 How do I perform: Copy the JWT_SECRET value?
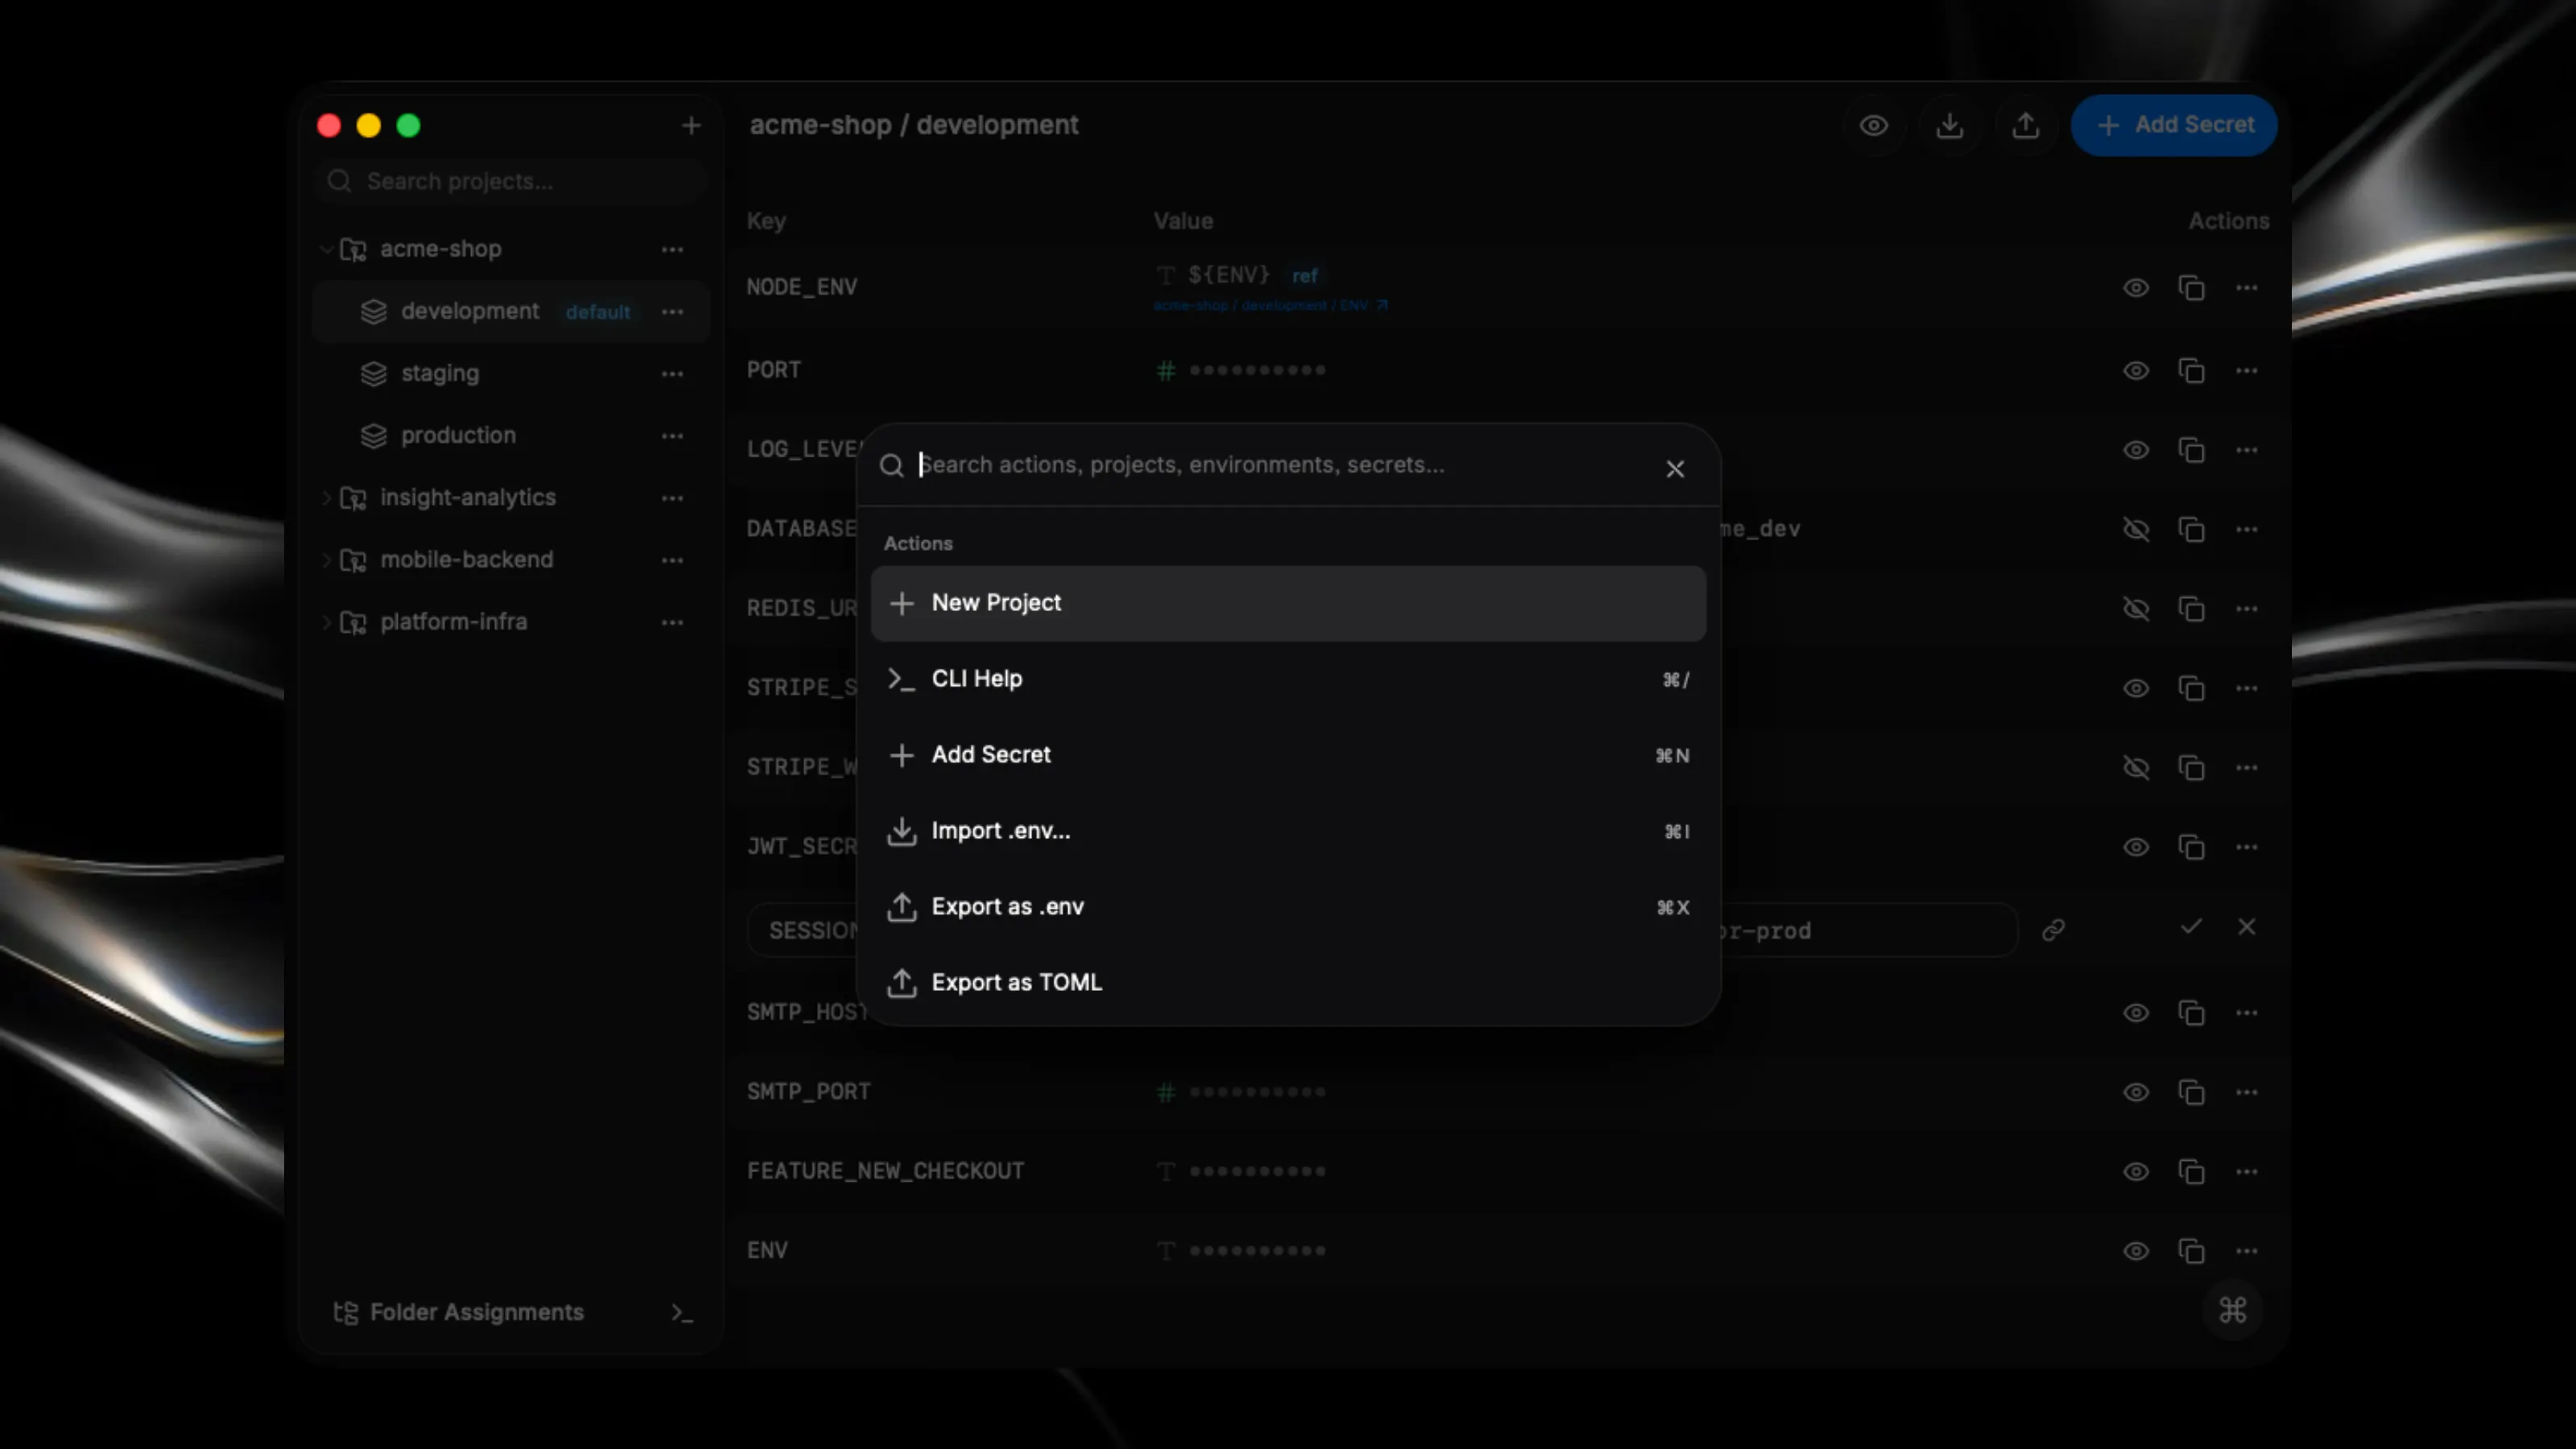[2191, 847]
